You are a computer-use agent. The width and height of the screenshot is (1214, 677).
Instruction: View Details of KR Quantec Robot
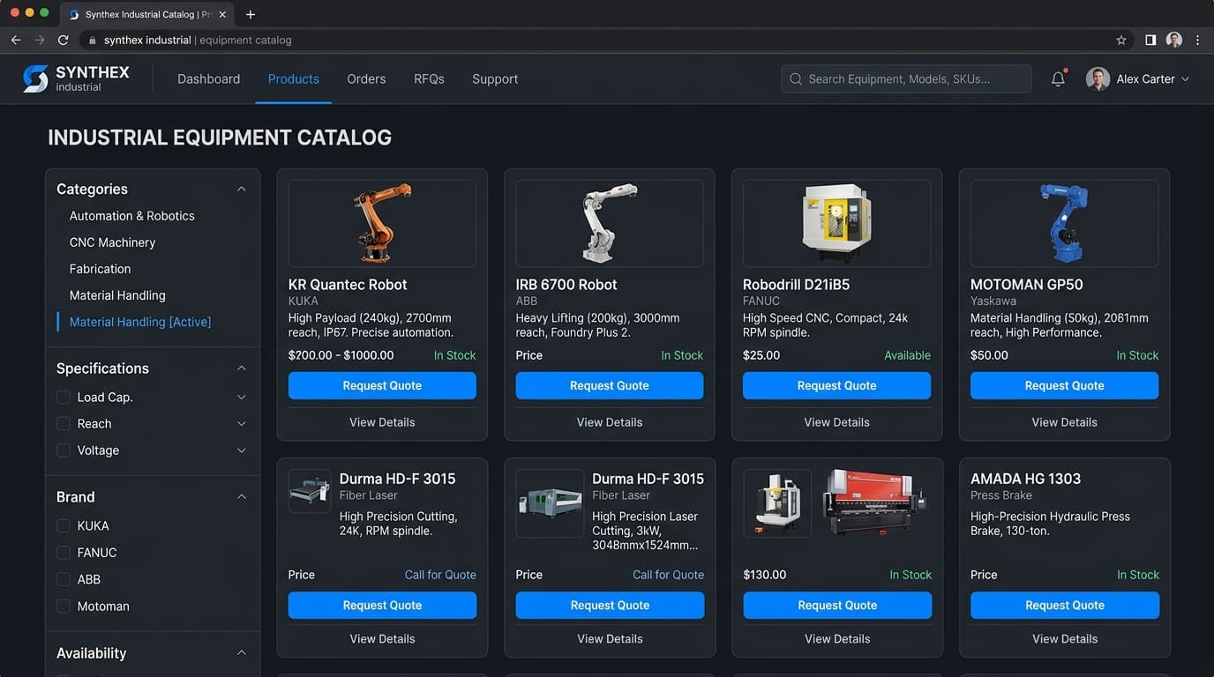click(x=382, y=422)
